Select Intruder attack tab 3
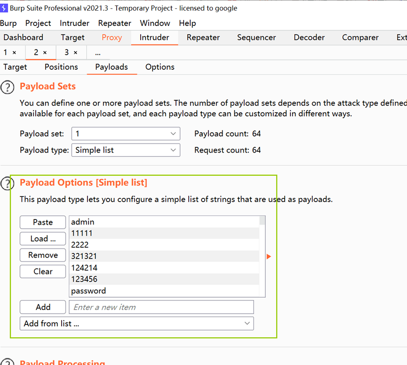Viewport: 407px width, 365px height. pos(67,52)
